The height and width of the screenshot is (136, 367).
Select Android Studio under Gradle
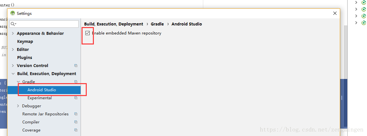point(42,90)
